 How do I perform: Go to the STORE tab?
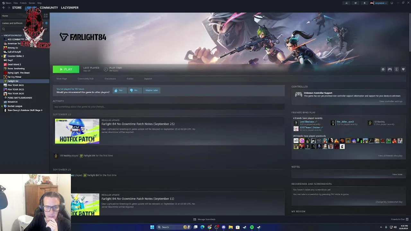[17, 8]
